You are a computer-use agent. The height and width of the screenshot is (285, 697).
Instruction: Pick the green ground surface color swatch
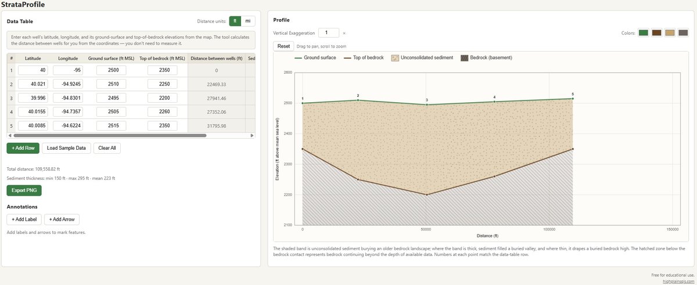(x=644, y=33)
